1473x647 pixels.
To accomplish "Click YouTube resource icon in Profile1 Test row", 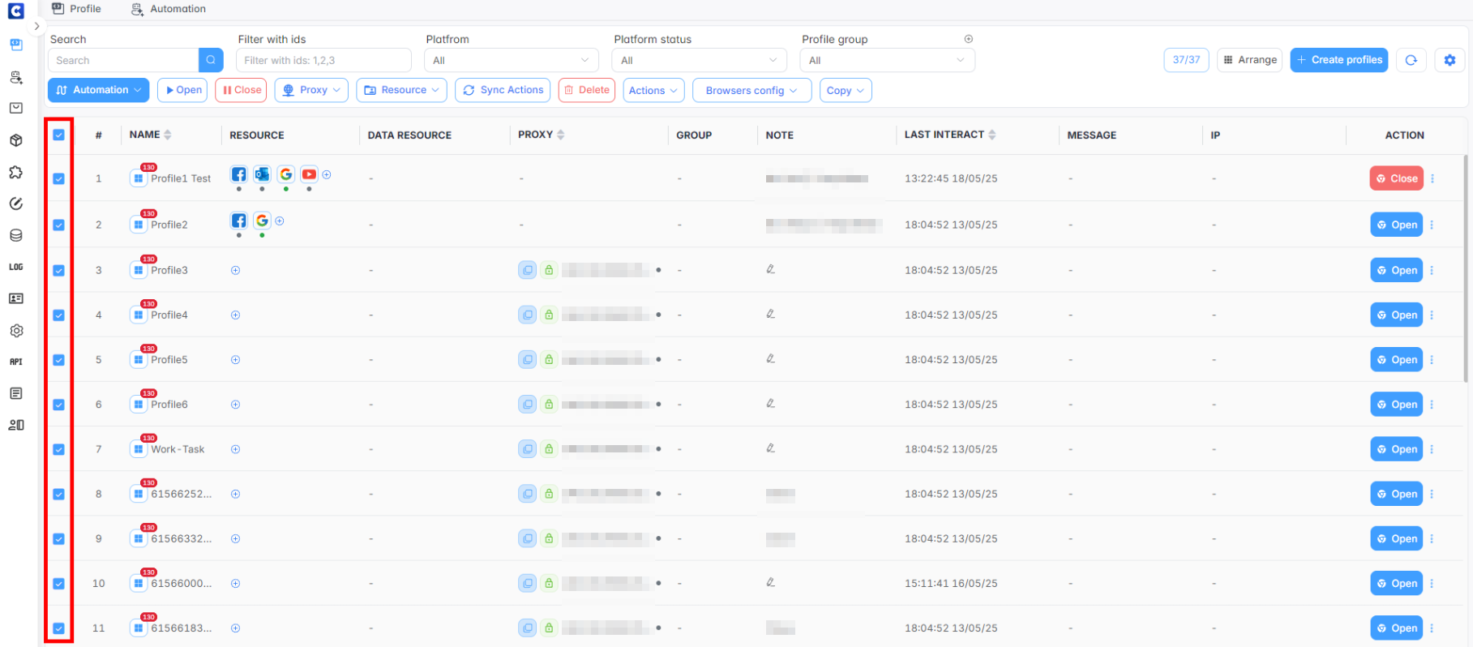I will tap(309, 174).
